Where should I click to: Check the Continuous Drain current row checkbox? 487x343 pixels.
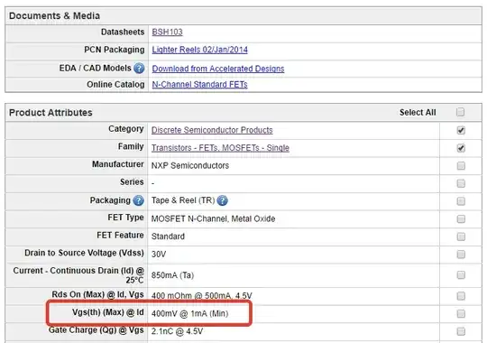coord(461,275)
